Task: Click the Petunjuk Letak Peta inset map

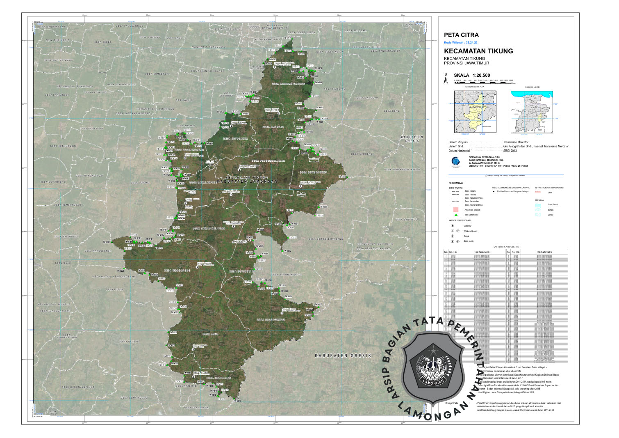Action: coord(475,112)
